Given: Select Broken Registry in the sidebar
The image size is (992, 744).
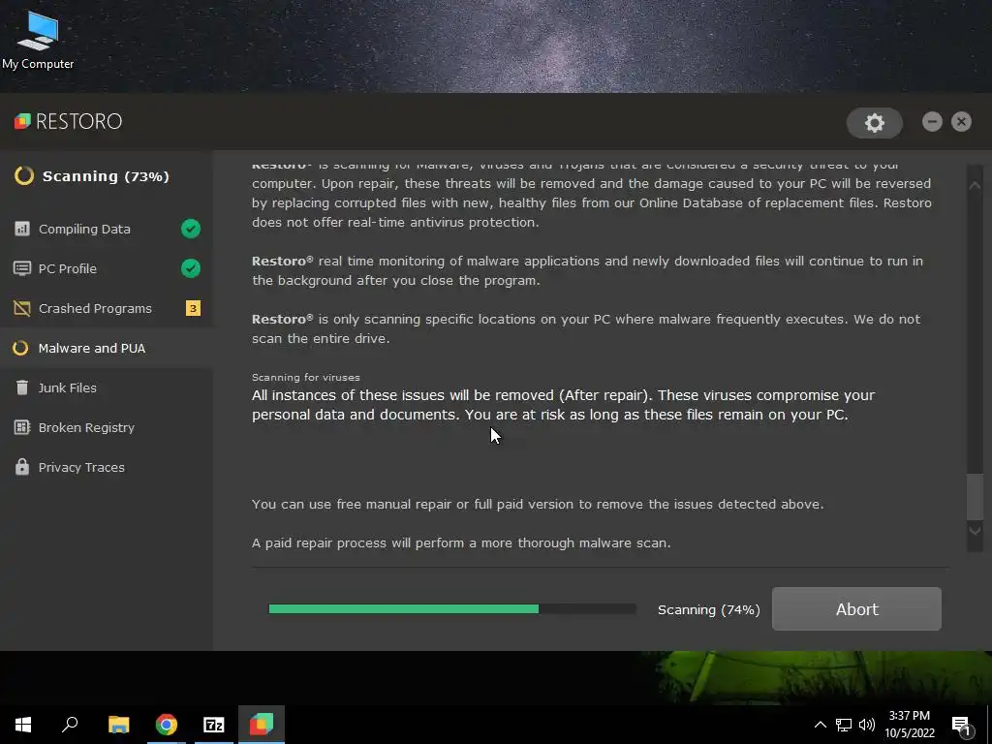Looking at the screenshot, I should click(x=107, y=427).
